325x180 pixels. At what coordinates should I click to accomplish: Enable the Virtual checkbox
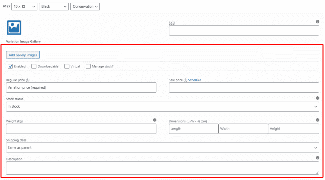click(67, 66)
